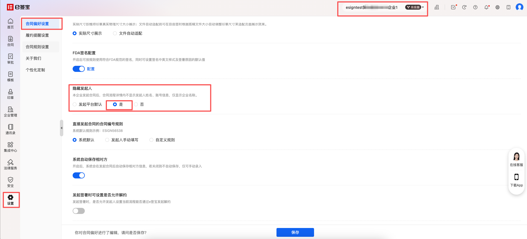Toggle the 系统自动保存相对方 switch

click(79, 175)
